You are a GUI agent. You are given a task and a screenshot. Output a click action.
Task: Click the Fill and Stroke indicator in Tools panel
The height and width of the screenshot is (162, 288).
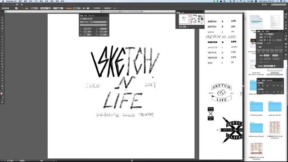[x=2, y=94]
